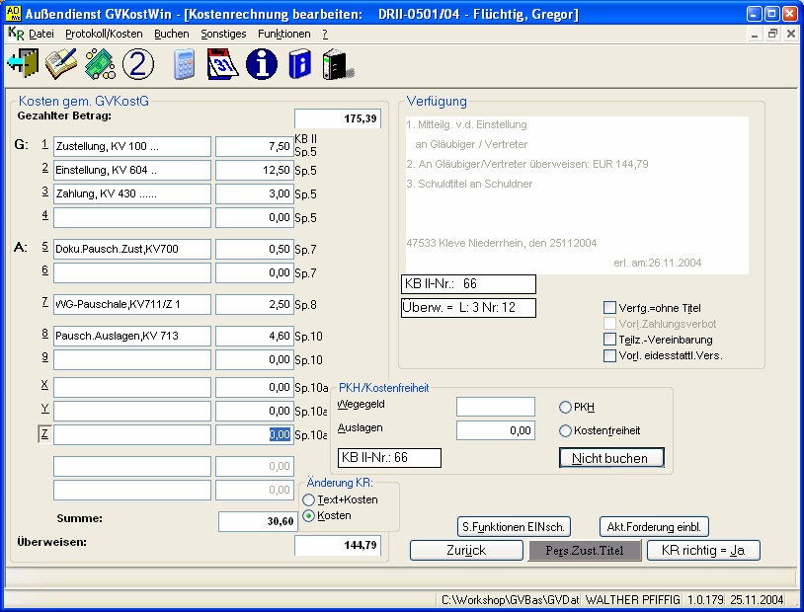Viewport: 804px width, 612px height.
Task: Open the Sonstiges menu
Action: (223, 34)
